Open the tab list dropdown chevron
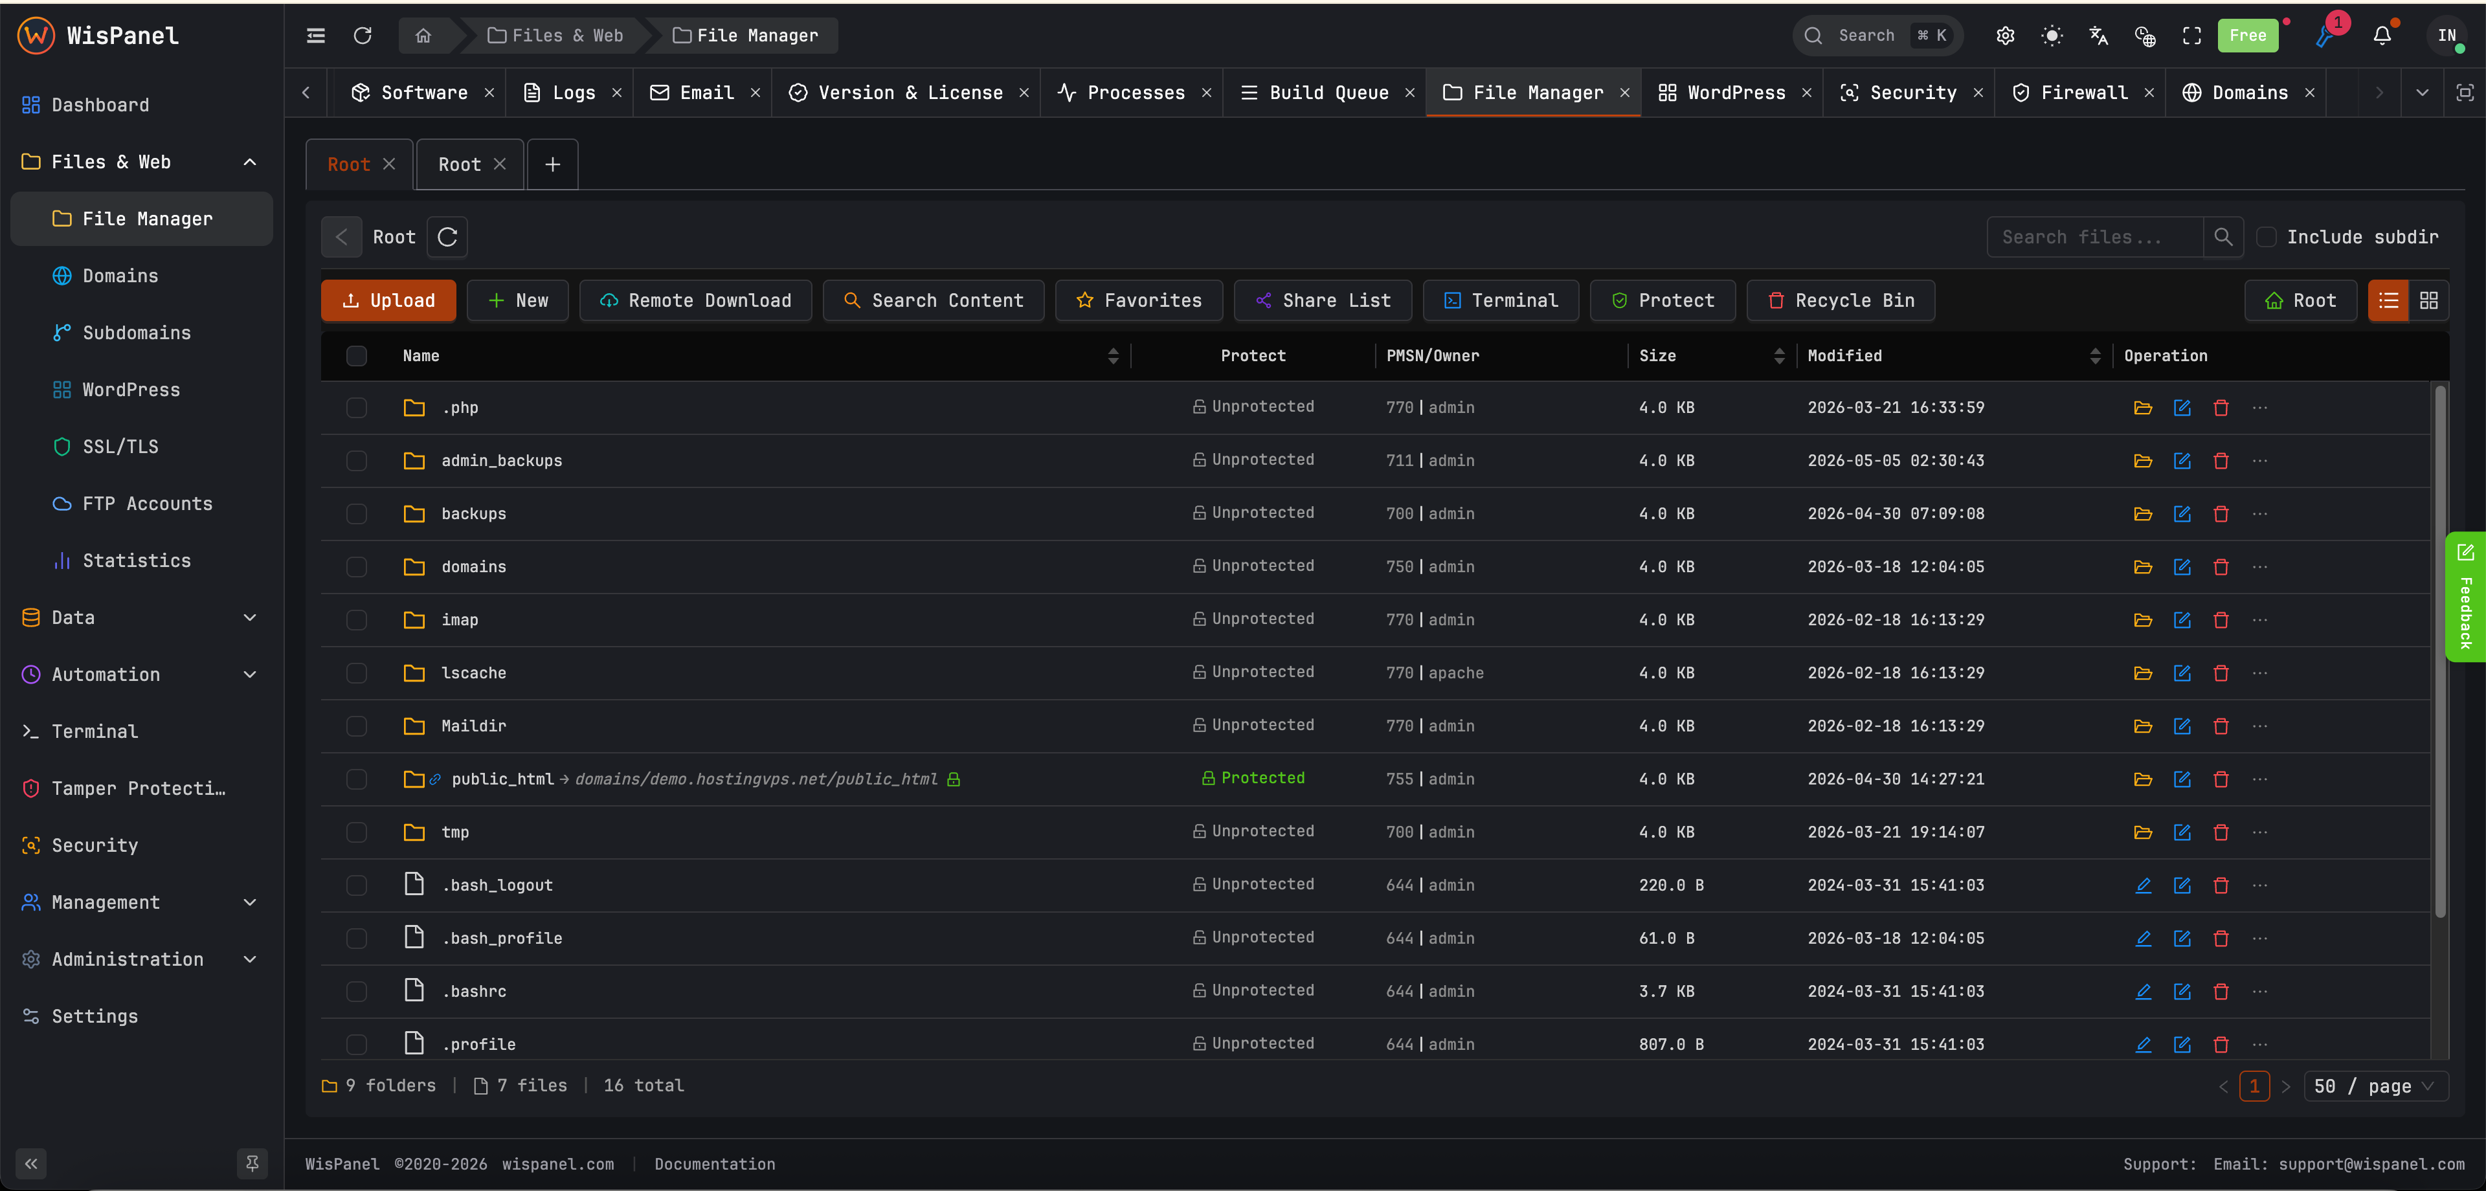2486x1191 pixels. (2421, 93)
